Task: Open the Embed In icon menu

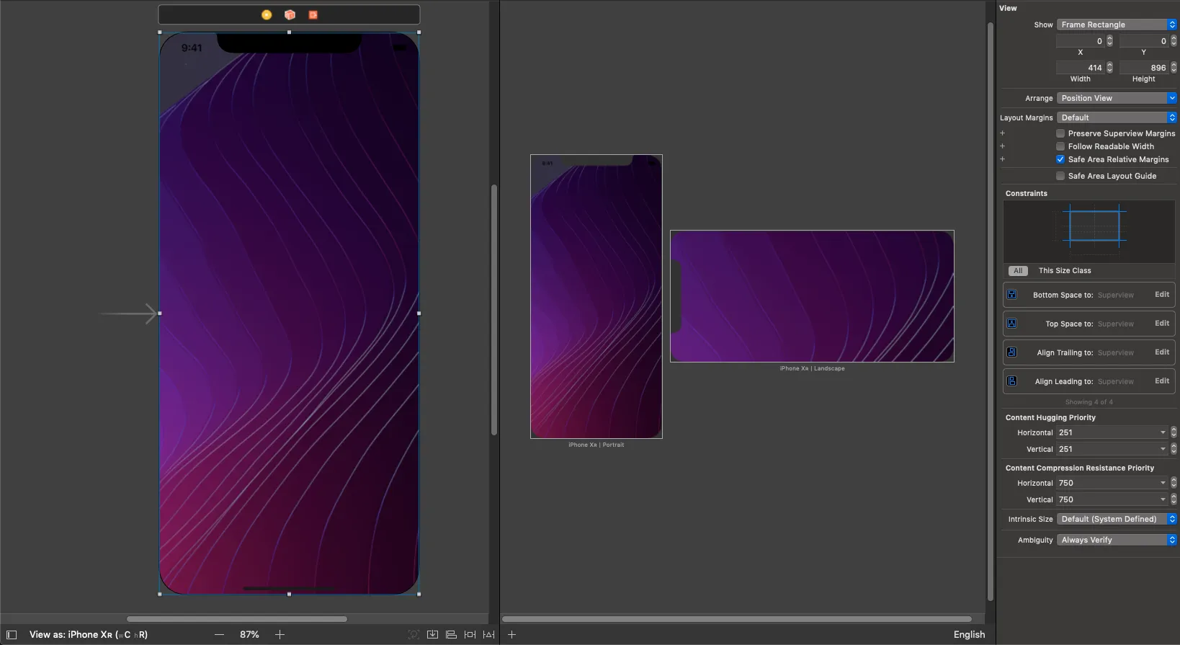Action: point(432,635)
